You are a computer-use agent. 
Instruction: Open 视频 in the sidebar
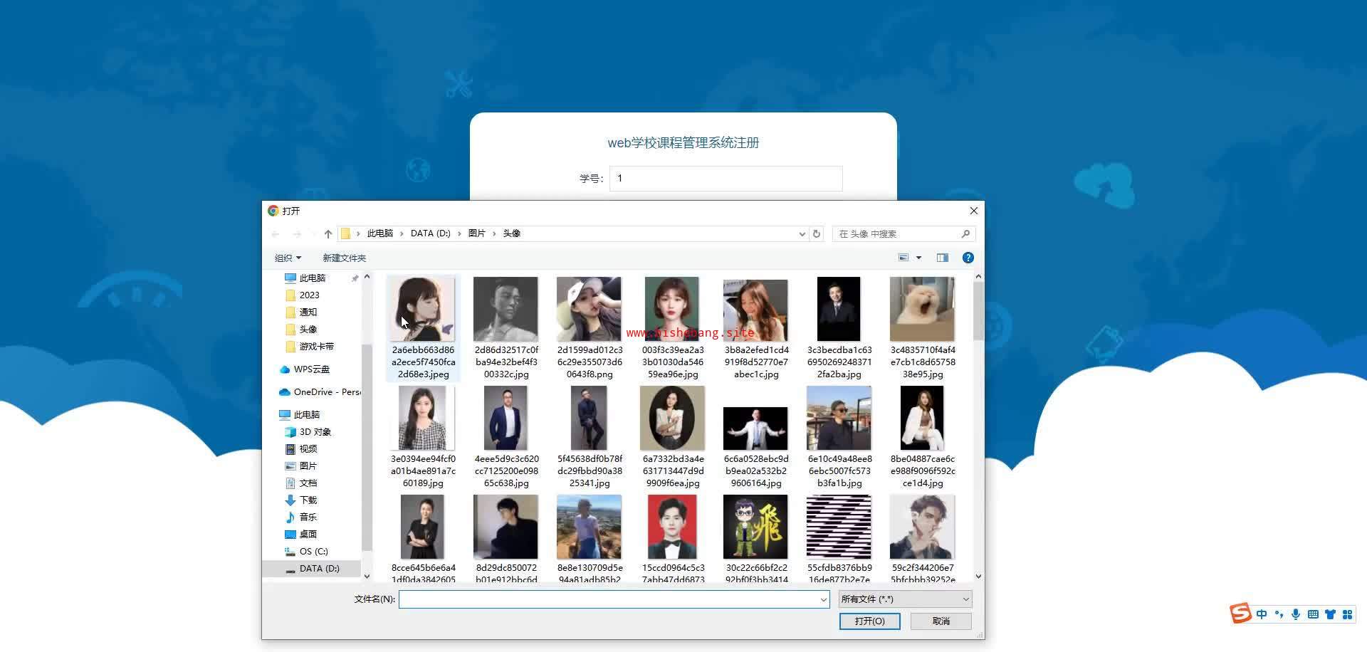[x=308, y=449]
